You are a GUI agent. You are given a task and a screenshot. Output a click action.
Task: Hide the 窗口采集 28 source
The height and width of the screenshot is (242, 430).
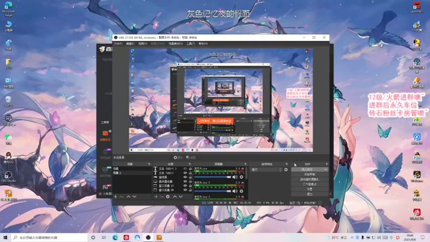click(185, 190)
